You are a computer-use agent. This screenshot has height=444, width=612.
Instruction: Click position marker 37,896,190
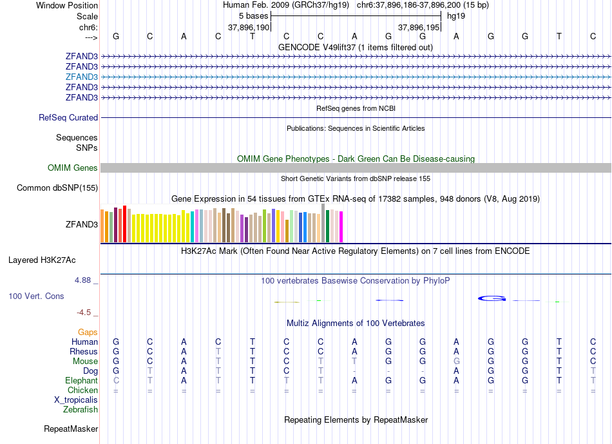(249, 27)
